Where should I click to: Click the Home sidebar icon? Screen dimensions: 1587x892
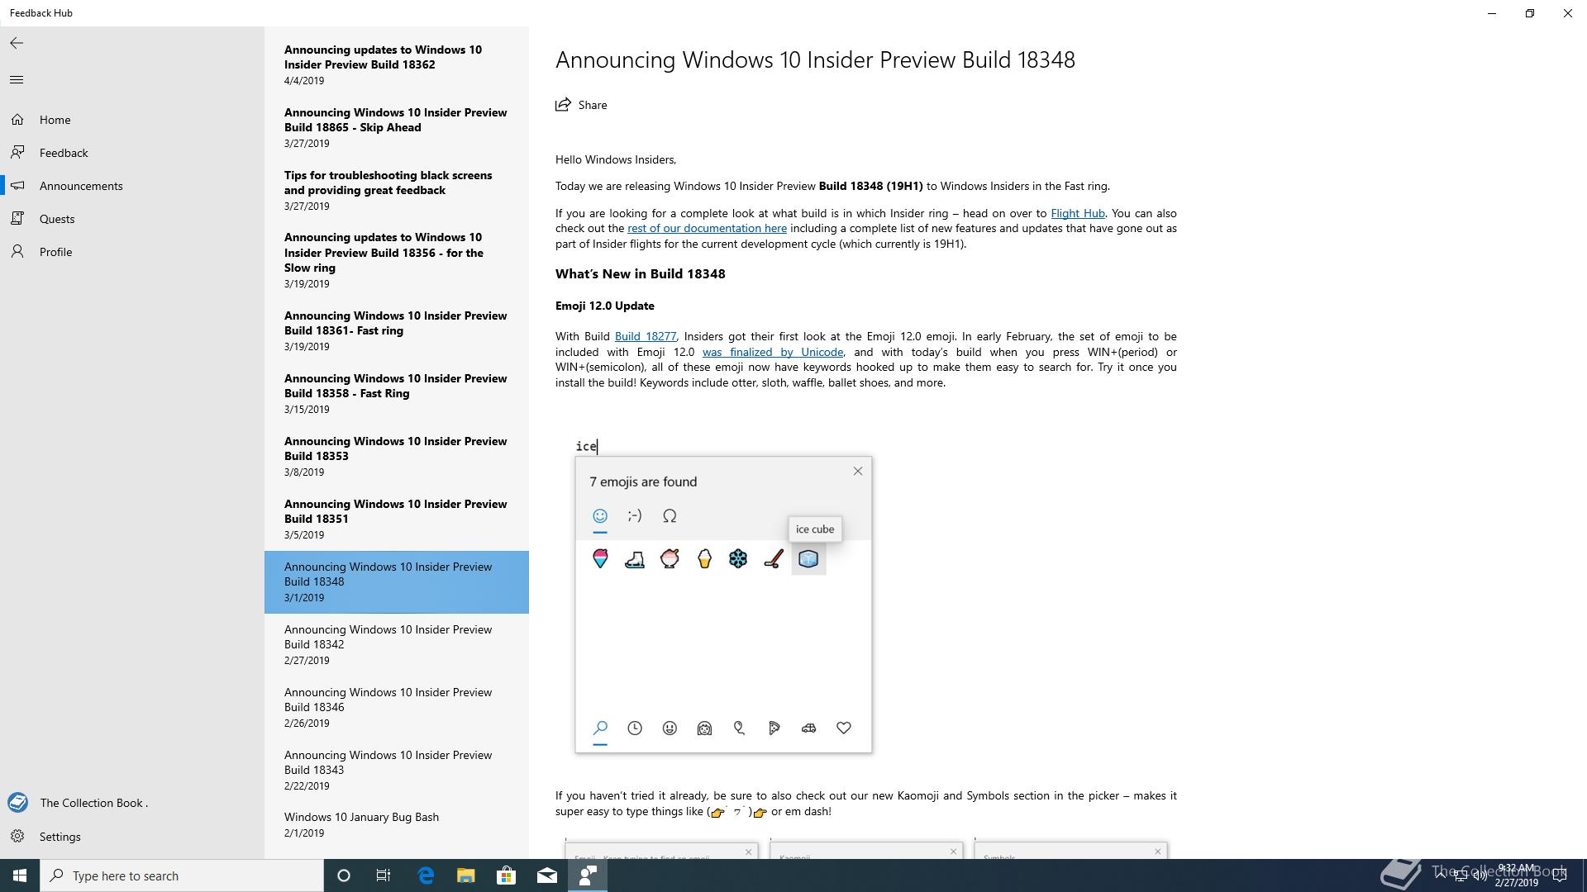click(17, 120)
